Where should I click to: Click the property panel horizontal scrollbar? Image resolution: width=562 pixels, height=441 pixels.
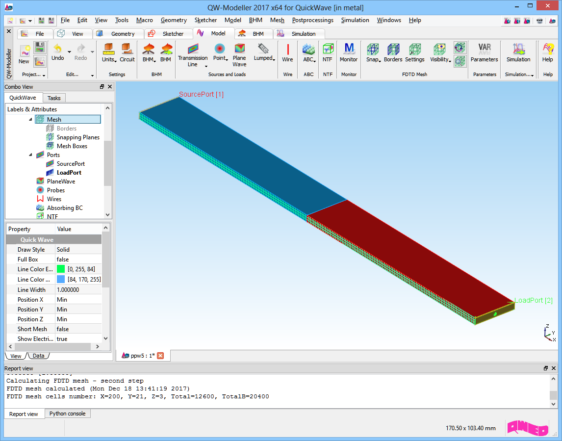point(52,346)
